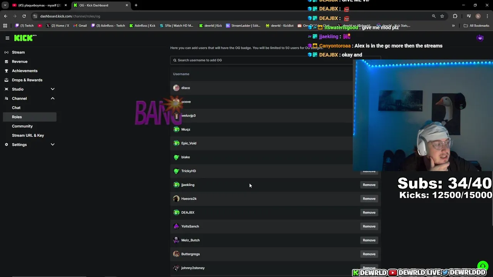The width and height of the screenshot is (493, 277).
Task: Remove DEAJBX from OG list
Action: pyautogui.click(x=369, y=212)
